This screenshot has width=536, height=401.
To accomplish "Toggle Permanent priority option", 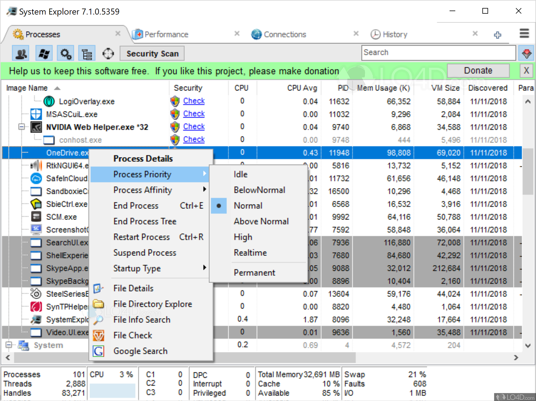I will point(258,272).
